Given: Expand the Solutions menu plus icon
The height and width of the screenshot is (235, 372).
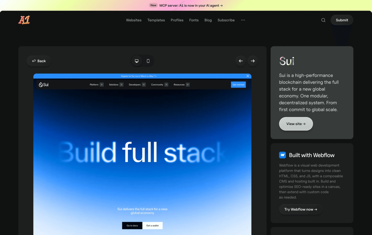Looking at the screenshot, I should point(121,85).
